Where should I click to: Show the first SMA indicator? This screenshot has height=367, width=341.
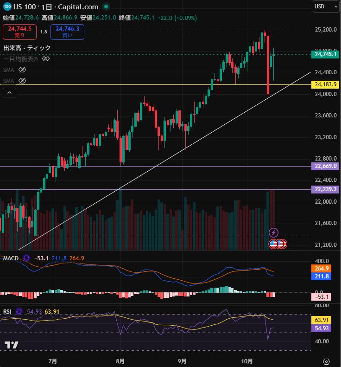(22, 70)
